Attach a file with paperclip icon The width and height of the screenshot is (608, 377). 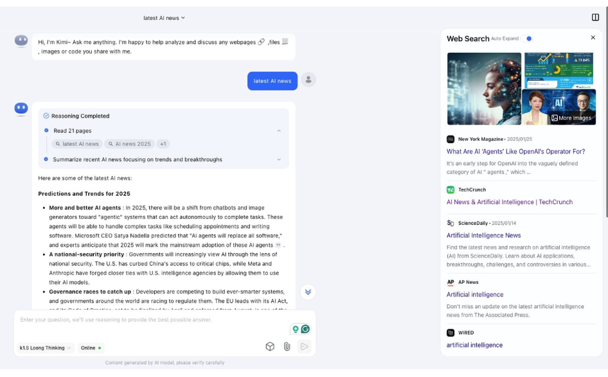click(x=287, y=346)
